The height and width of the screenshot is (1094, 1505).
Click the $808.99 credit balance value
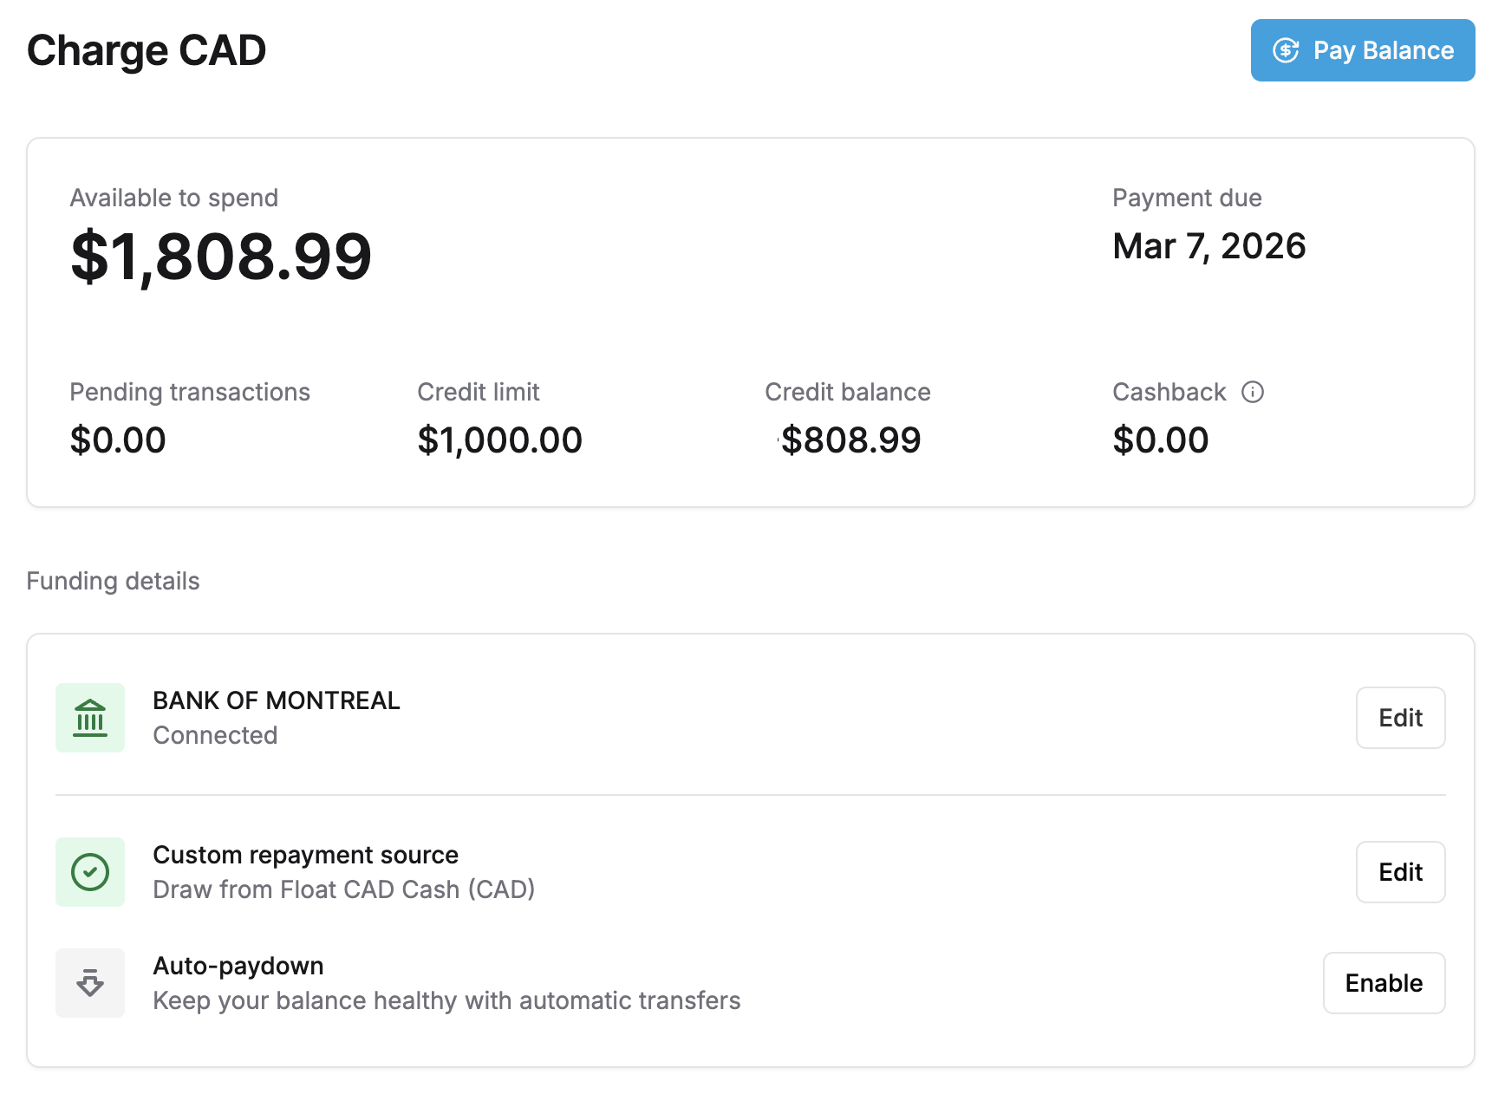[850, 440]
